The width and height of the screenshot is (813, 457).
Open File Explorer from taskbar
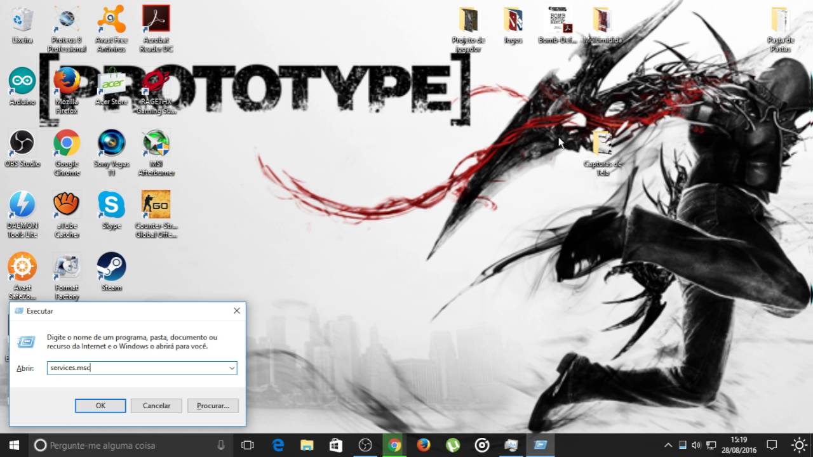[x=307, y=445]
